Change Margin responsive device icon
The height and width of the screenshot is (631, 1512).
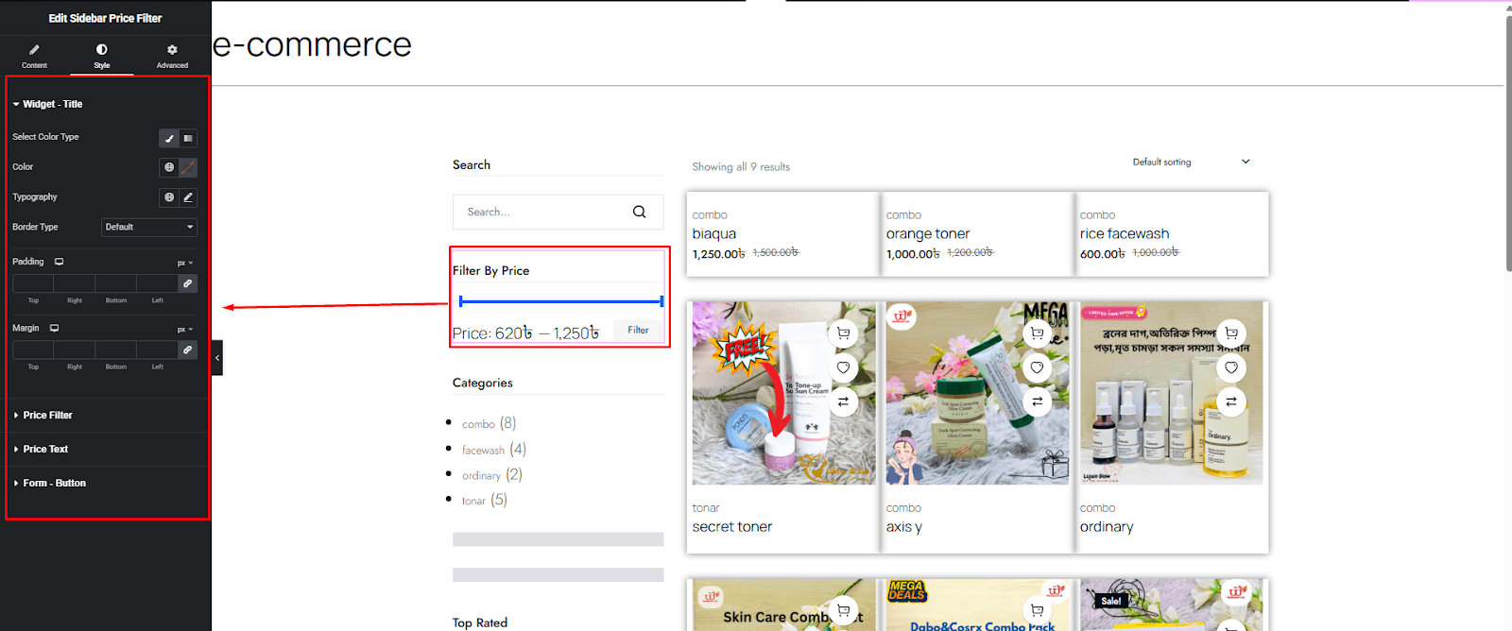click(x=54, y=328)
